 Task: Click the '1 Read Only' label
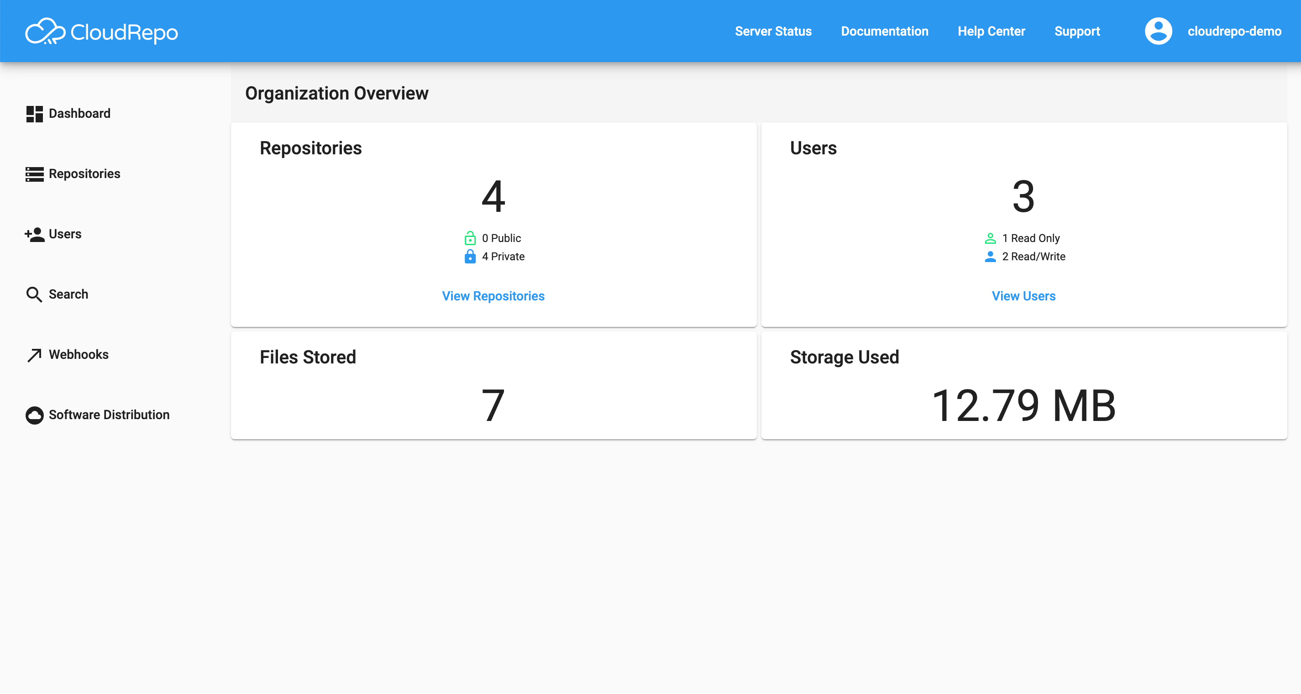coord(1030,238)
